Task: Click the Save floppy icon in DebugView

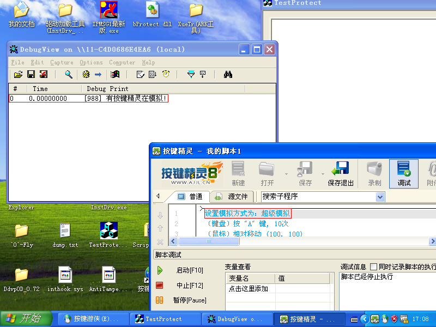Action: click(31, 74)
